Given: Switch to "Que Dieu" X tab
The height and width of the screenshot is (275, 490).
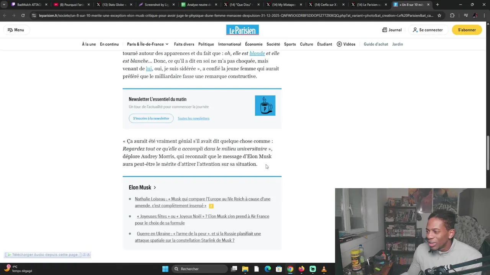Looking at the screenshot, I should pyautogui.click(x=241, y=5).
